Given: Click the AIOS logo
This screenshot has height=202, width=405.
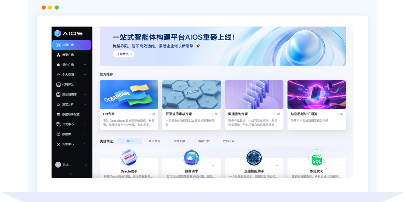Looking at the screenshot, I should pyautogui.click(x=68, y=34).
